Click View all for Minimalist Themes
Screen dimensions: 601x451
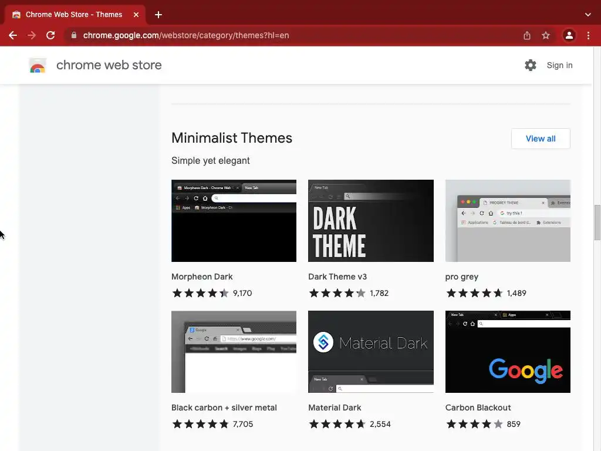pyautogui.click(x=541, y=139)
